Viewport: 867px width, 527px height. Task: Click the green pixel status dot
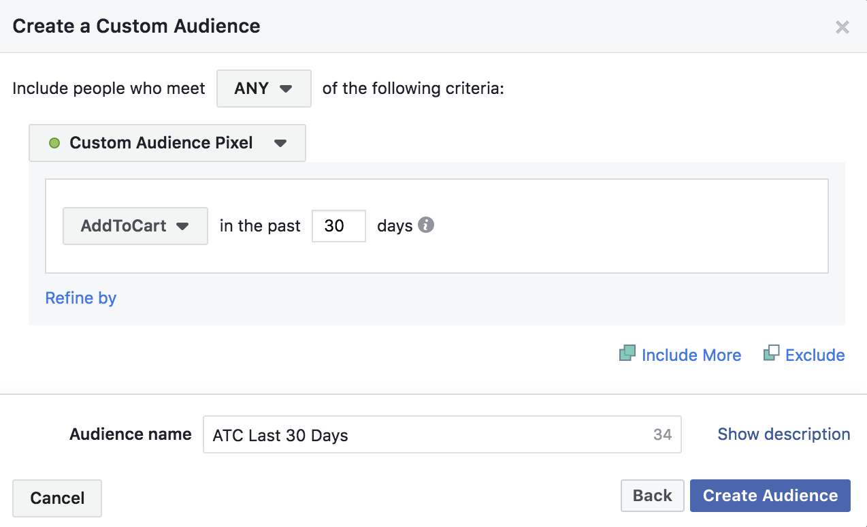click(54, 144)
